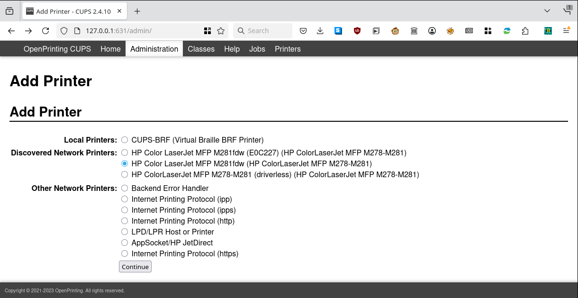Screen dimensions: 578x298
Task: Click the picture-in-picture video extension icon
Action: click(x=376, y=31)
